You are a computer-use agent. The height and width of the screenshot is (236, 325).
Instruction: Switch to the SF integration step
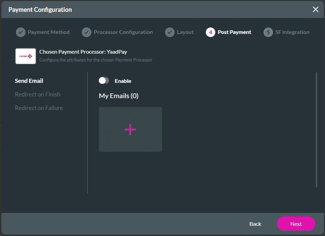[x=292, y=32]
